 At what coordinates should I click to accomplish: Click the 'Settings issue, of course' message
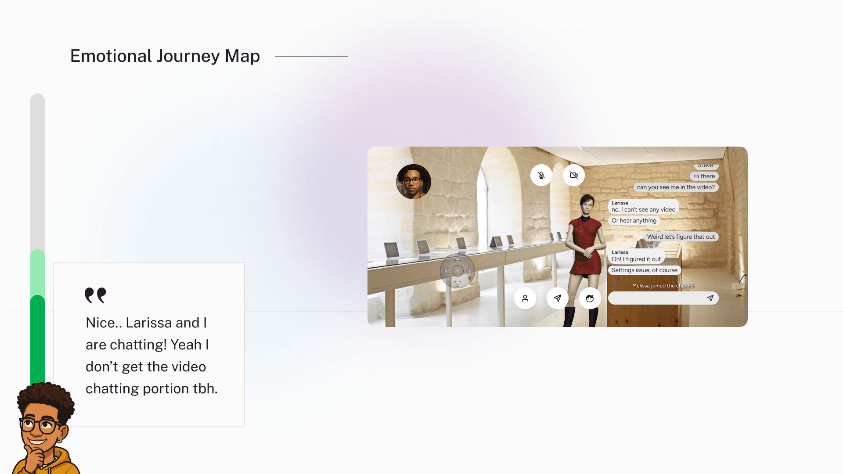point(644,270)
